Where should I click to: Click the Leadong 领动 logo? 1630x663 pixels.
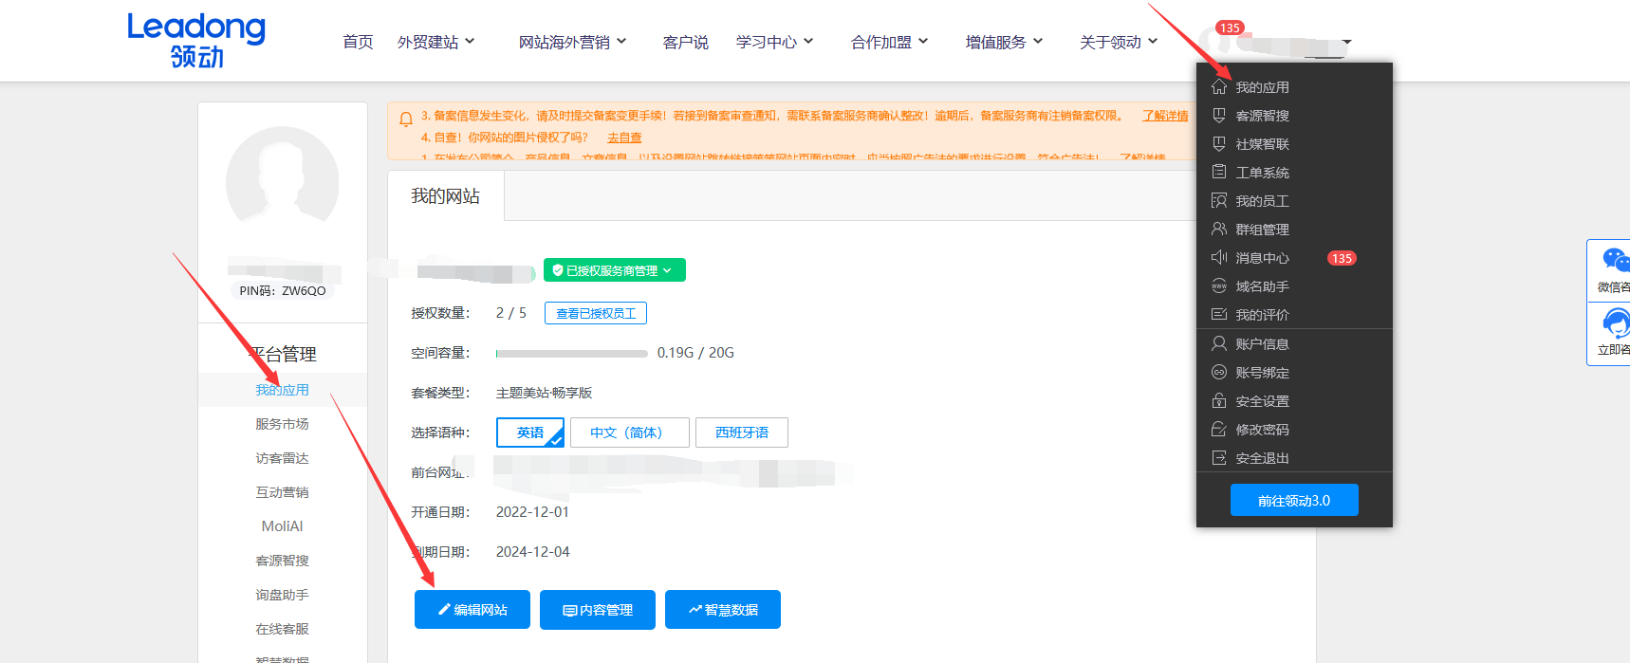click(x=196, y=40)
